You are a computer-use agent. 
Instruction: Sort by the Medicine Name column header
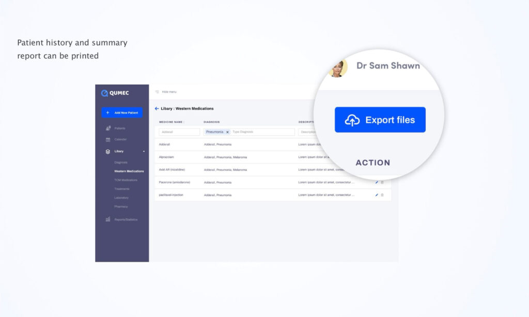click(172, 122)
